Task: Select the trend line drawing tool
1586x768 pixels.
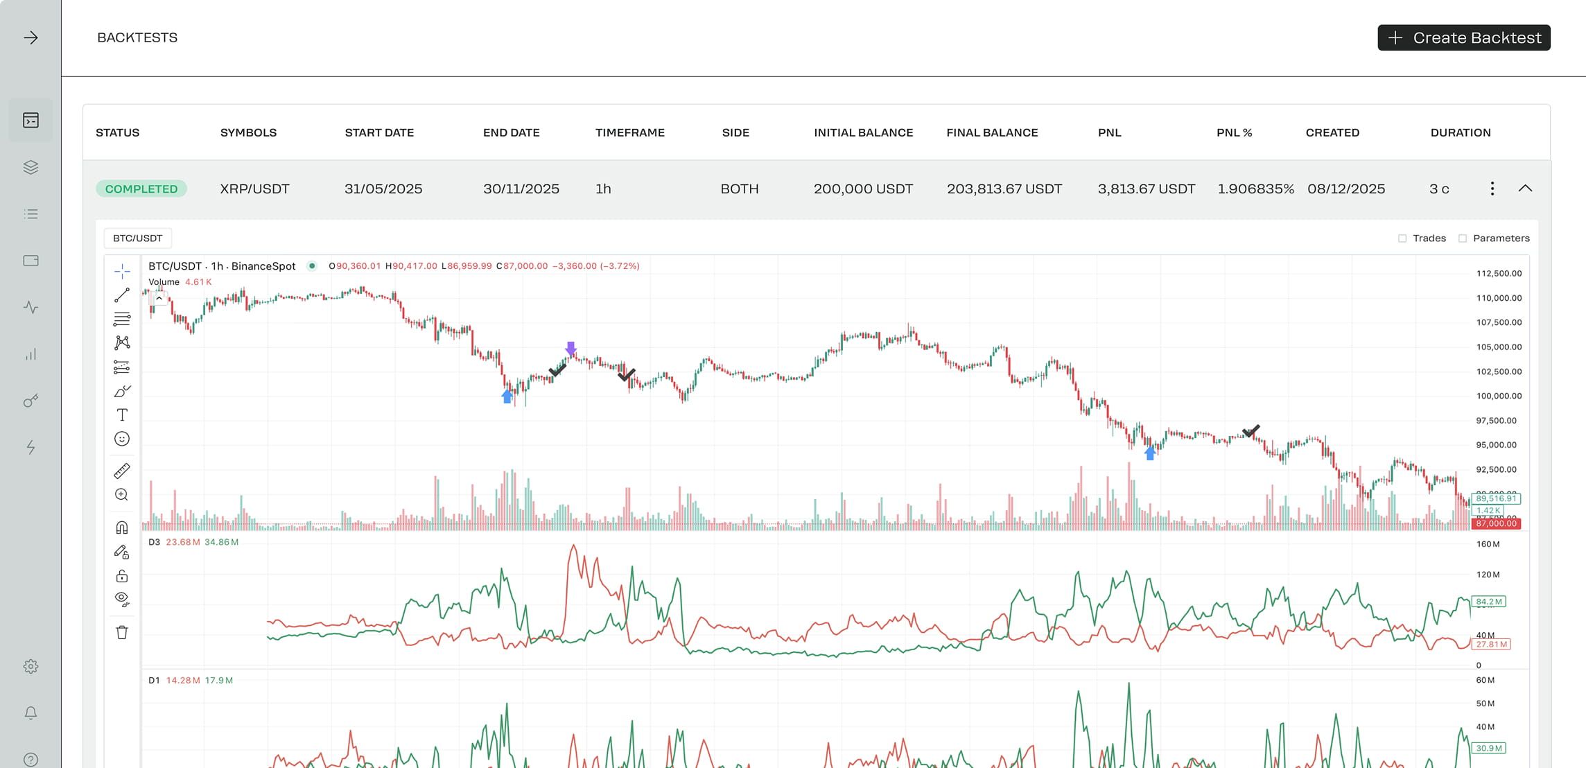Action: point(122,295)
